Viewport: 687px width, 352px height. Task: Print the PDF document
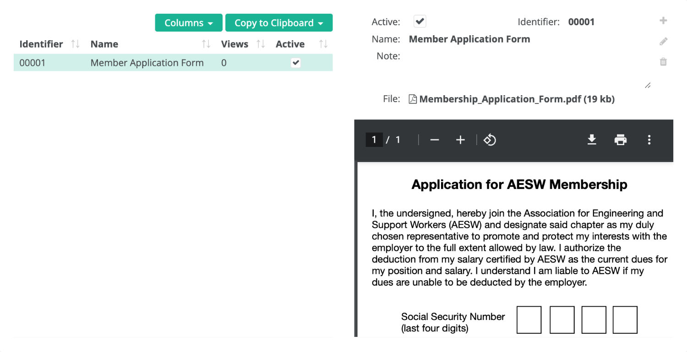[620, 140]
